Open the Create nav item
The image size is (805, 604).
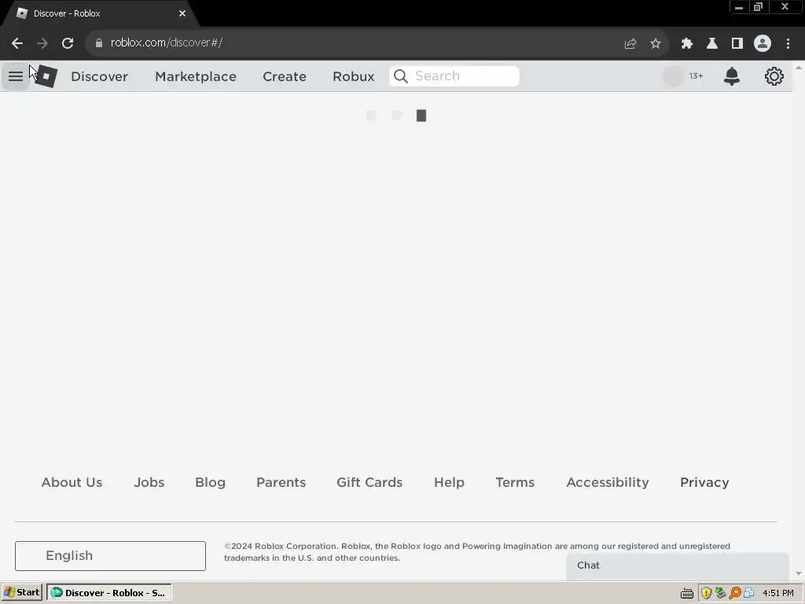(285, 76)
